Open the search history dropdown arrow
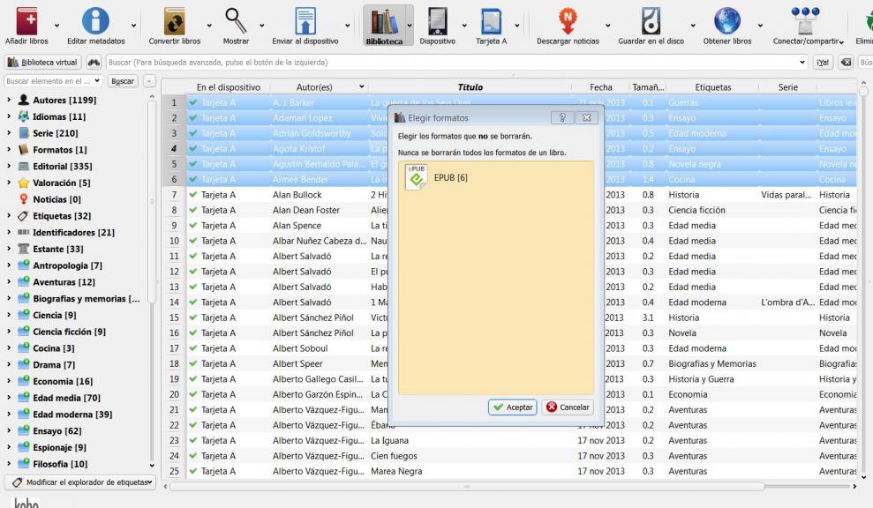873x508 pixels. [x=802, y=63]
